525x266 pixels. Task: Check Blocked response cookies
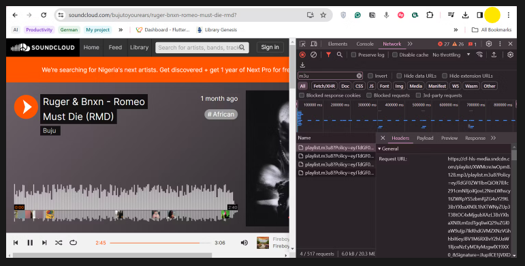pyautogui.click(x=302, y=95)
